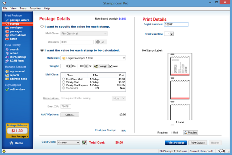Click the Serial Number input field

(x=176, y=24)
